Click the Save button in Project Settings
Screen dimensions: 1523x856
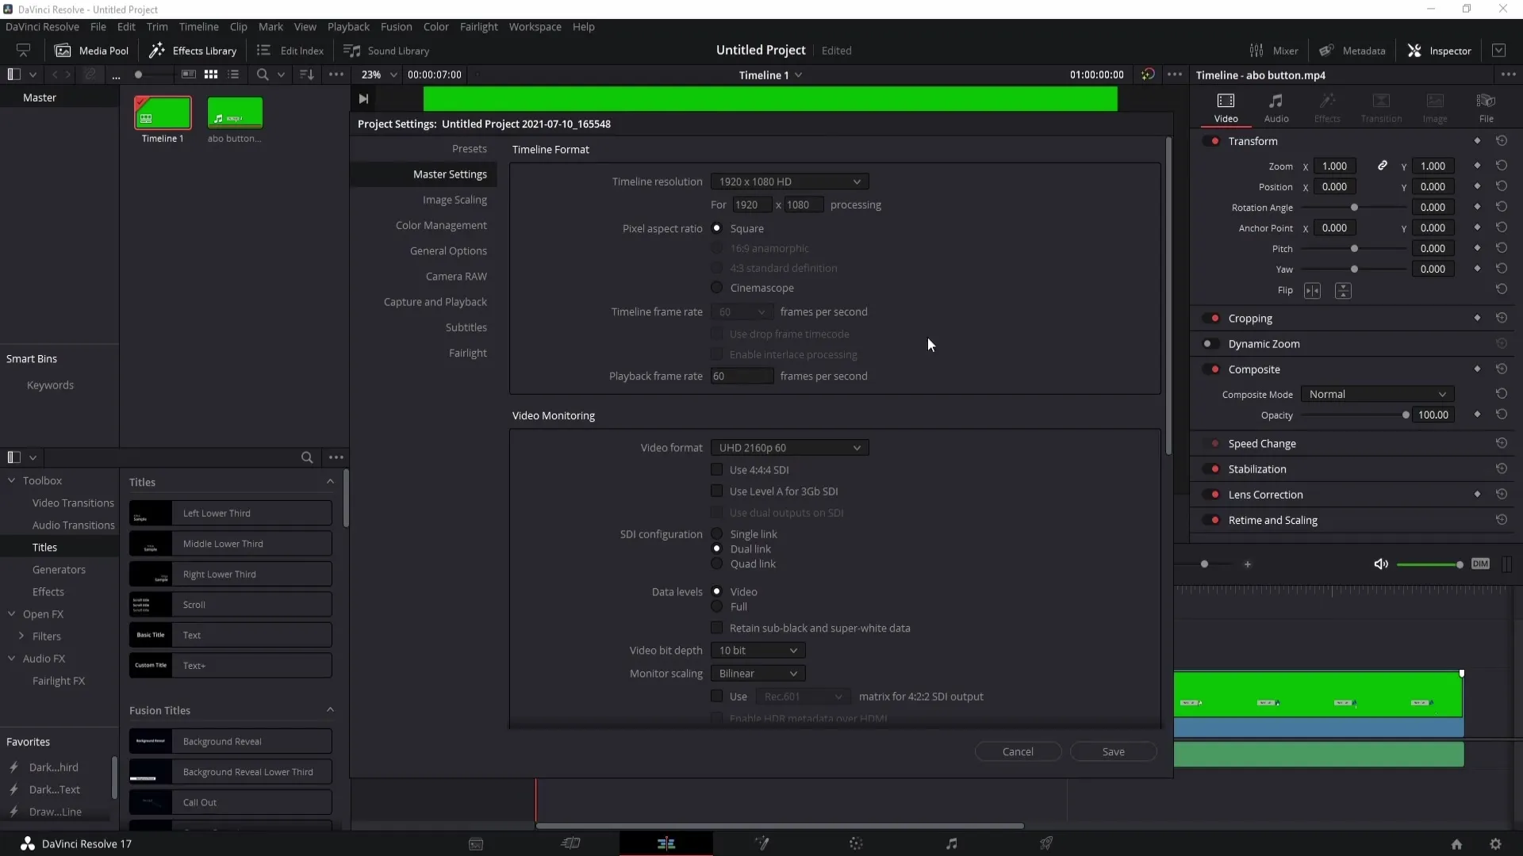[1114, 751]
